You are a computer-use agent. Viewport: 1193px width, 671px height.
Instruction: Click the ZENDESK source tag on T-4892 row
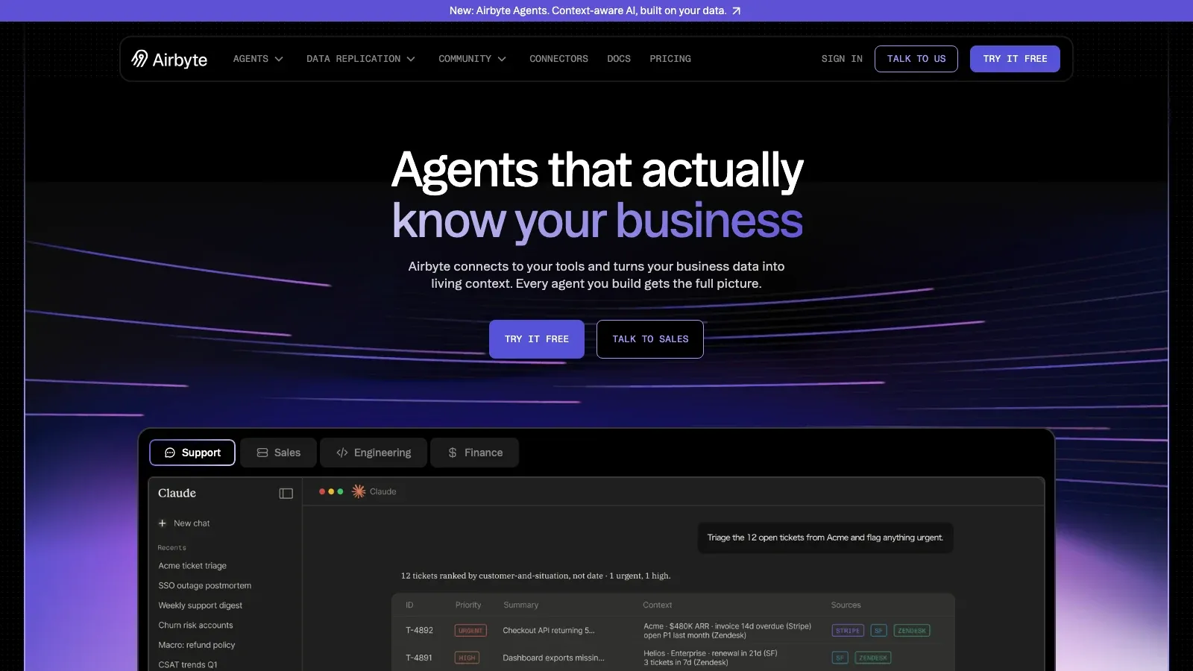tap(912, 631)
